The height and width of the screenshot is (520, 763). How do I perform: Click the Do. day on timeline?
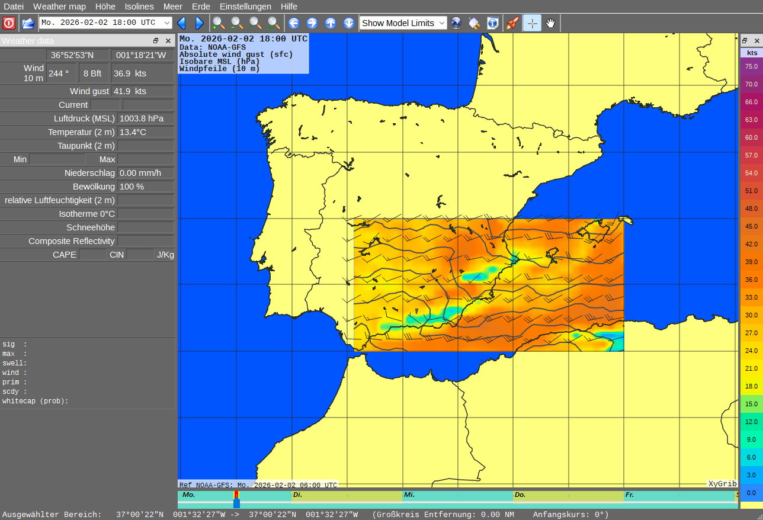520,495
